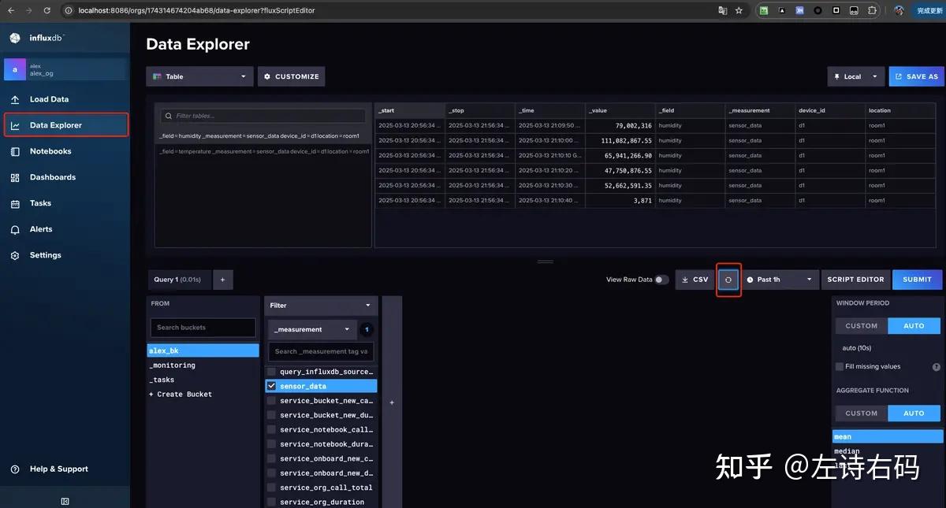Viewport: 946px width, 508px height.
Task: Open Help & Support
Action: click(x=59, y=469)
